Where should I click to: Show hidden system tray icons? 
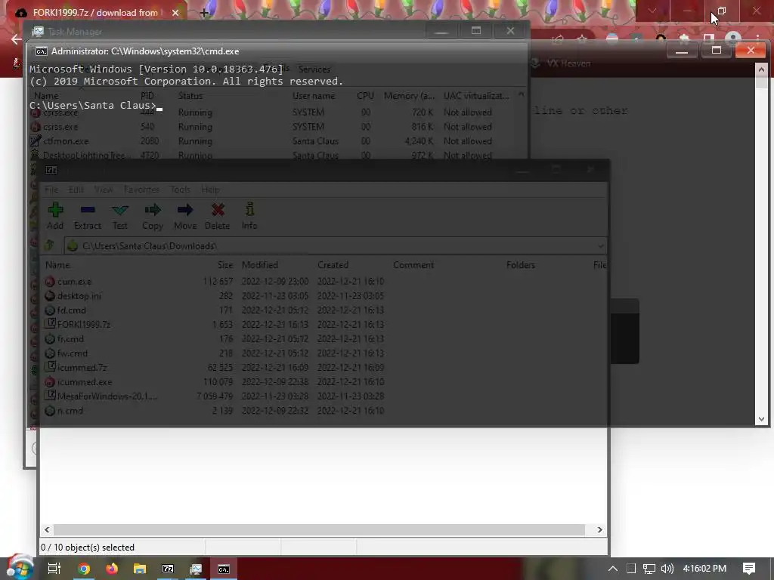click(x=612, y=569)
